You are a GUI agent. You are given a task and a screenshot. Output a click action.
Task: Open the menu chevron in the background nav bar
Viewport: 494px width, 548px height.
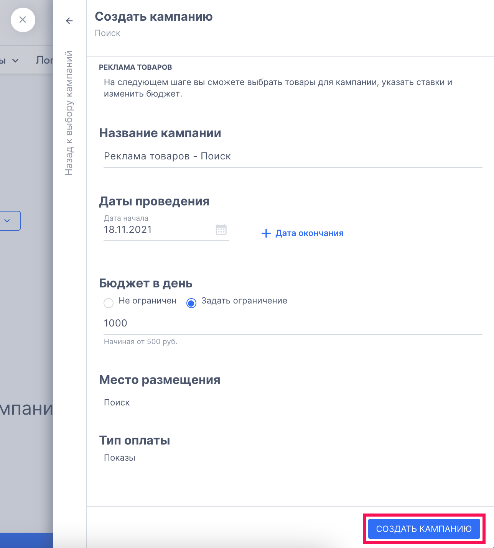15,61
